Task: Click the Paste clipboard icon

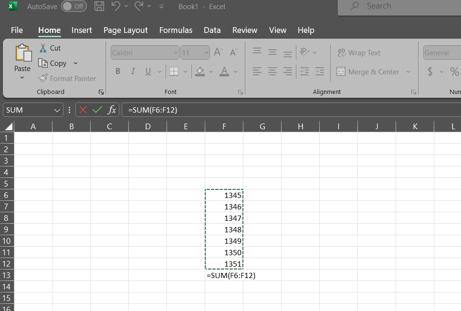Action: (23, 53)
